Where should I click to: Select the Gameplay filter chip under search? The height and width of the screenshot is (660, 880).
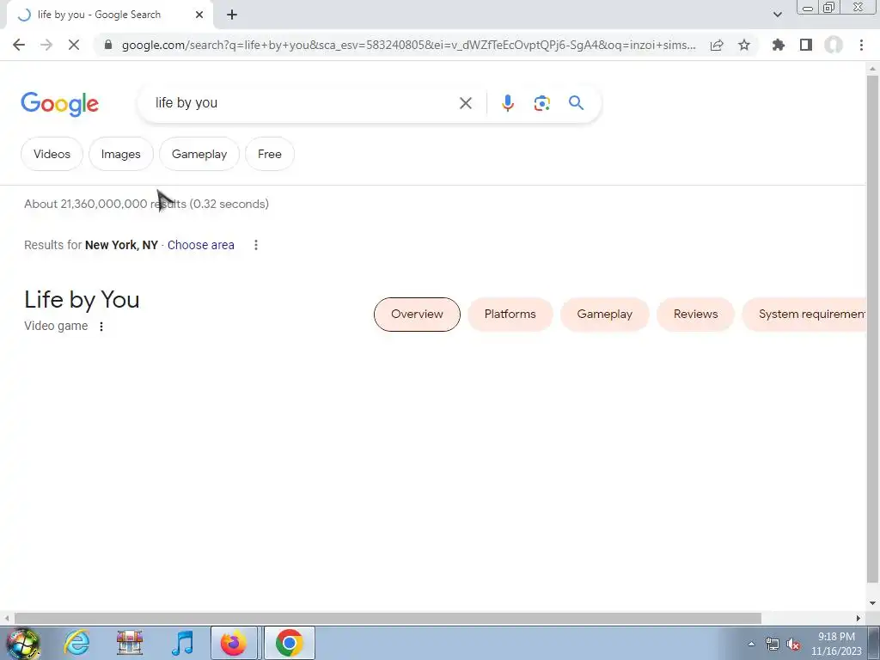coord(199,154)
